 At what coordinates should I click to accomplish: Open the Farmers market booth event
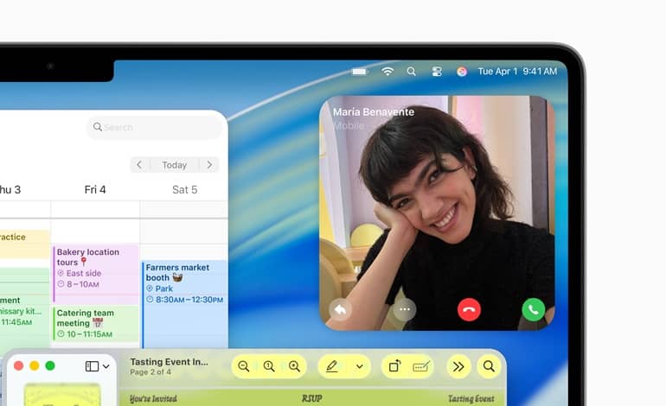click(184, 304)
